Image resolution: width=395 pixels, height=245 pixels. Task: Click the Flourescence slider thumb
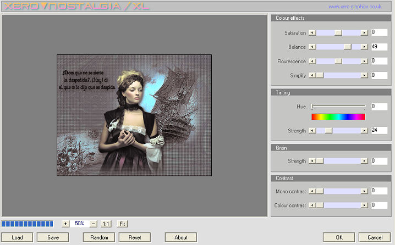click(x=338, y=61)
